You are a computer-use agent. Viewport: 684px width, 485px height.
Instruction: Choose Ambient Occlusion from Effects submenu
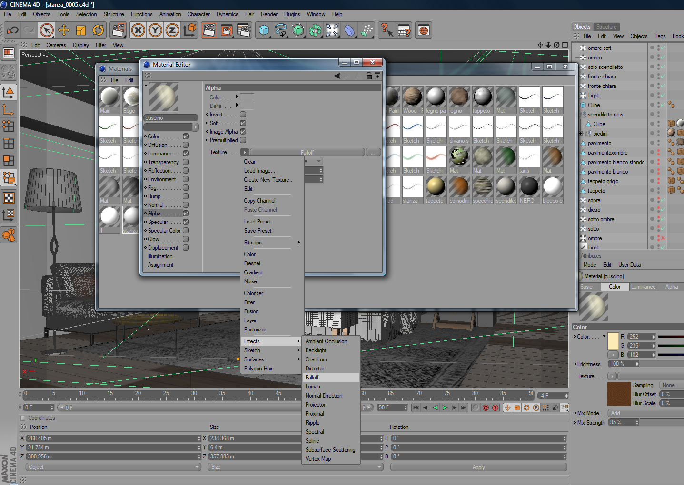click(x=326, y=341)
